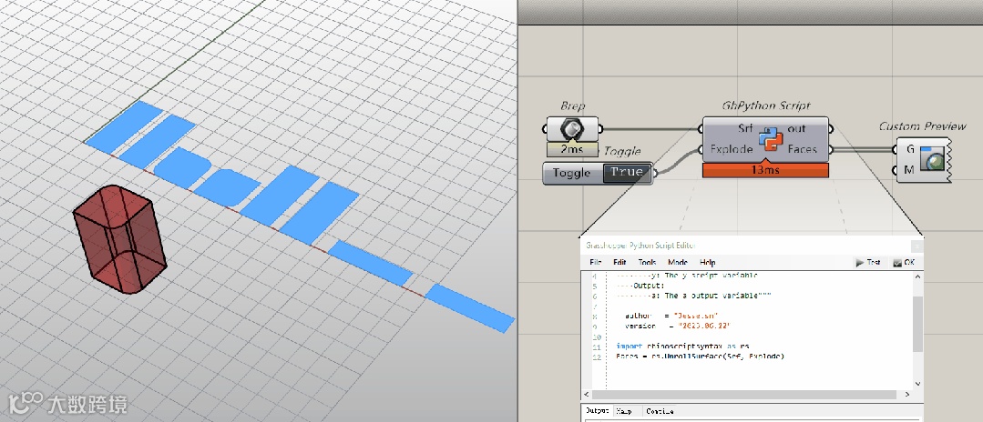The height and width of the screenshot is (422, 983).
Task: Click the 13ms profiler bar under GhPython
Action: (x=765, y=170)
